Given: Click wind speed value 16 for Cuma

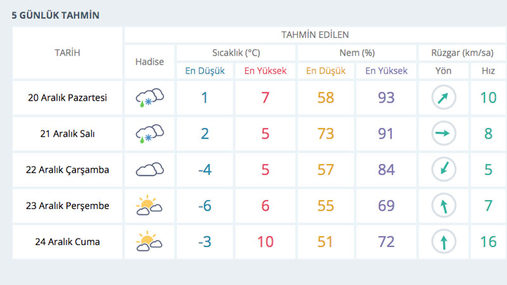Looking at the screenshot, I should point(488,242).
